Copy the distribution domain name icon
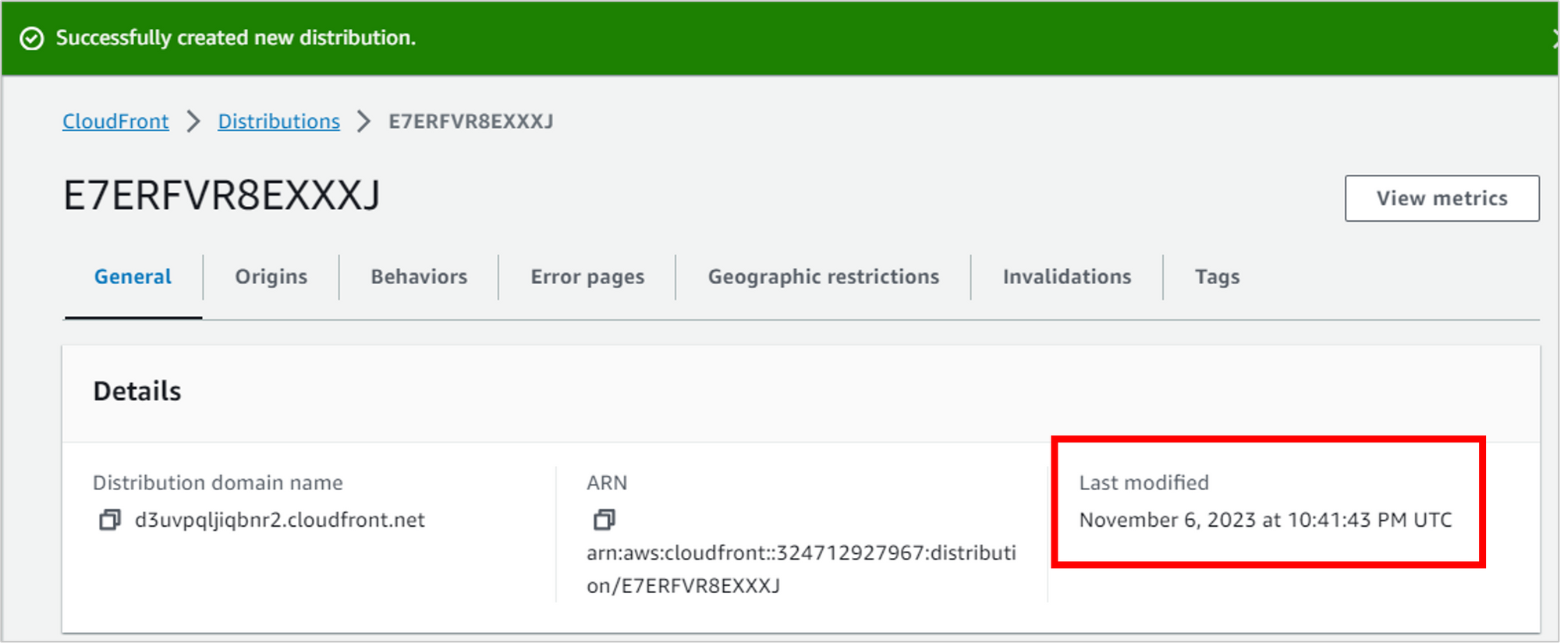The height and width of the screenshot is (643, 1560). (x=110, y=520)
